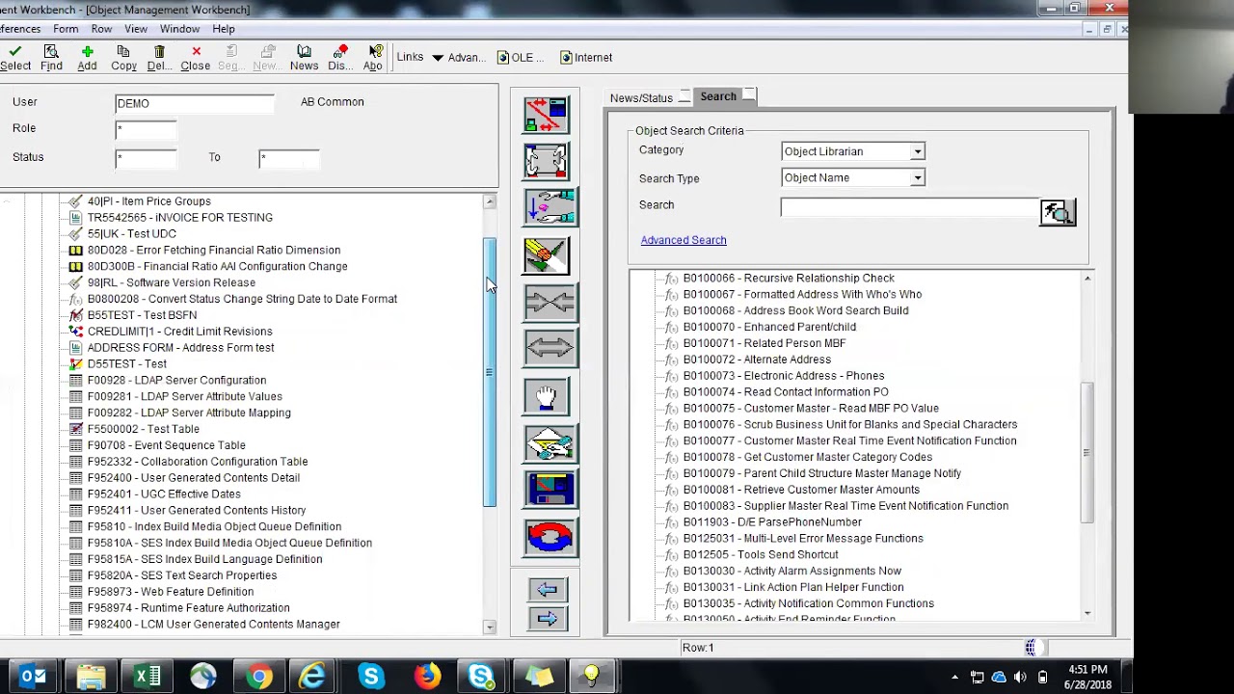1234x694 pixels.
Task: Click the binoculars search button
Action: [1057, 213]
